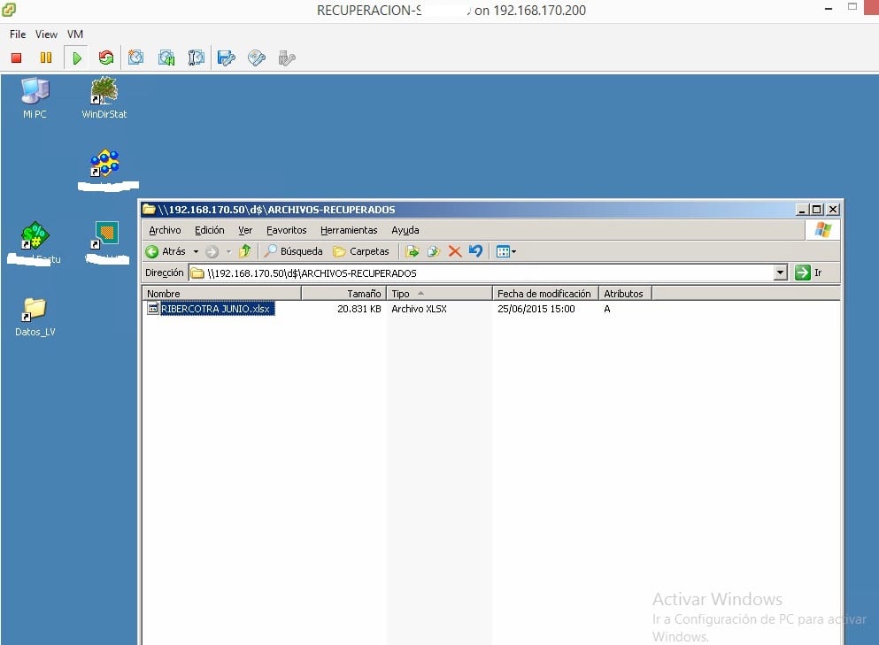
Task: Open the Herramientas menu
Action: click(349, 230)
